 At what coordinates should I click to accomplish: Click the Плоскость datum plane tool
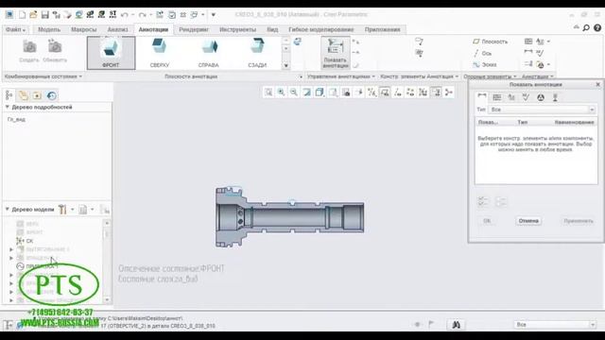490,42
